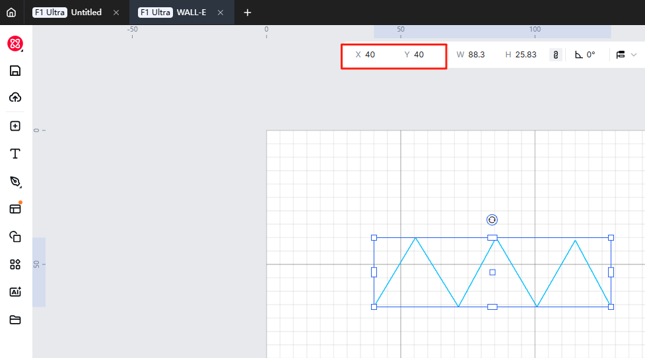645x358 pixels.
Task: Click the rotate handle above the zigzag shape
Action: 492,220
